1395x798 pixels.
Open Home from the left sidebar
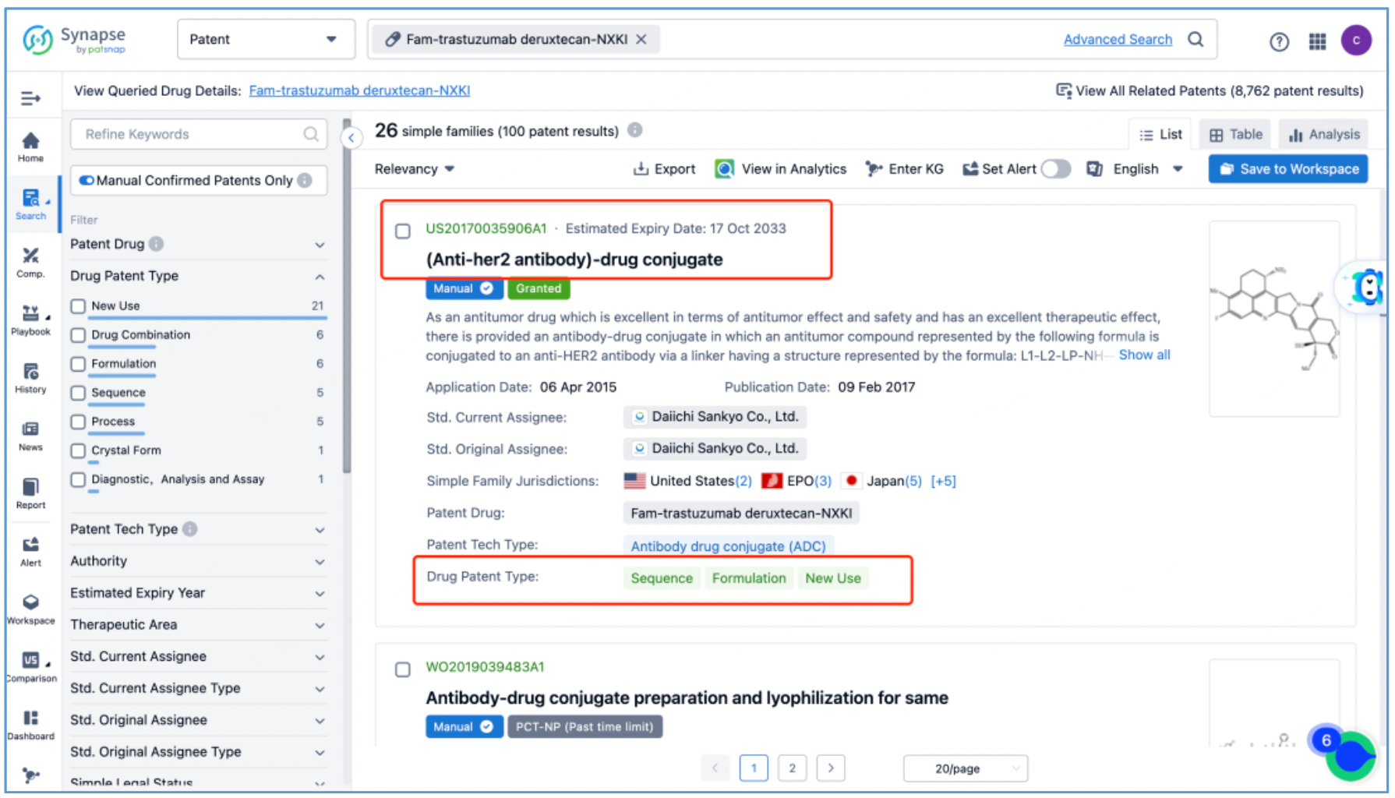30,146
